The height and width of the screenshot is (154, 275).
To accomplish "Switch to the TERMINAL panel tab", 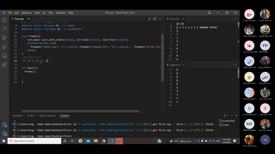I will 65,115.
